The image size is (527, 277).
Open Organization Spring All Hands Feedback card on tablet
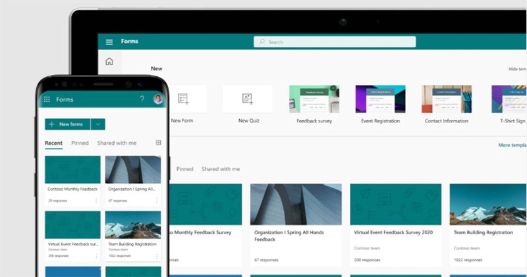(296, 225)
